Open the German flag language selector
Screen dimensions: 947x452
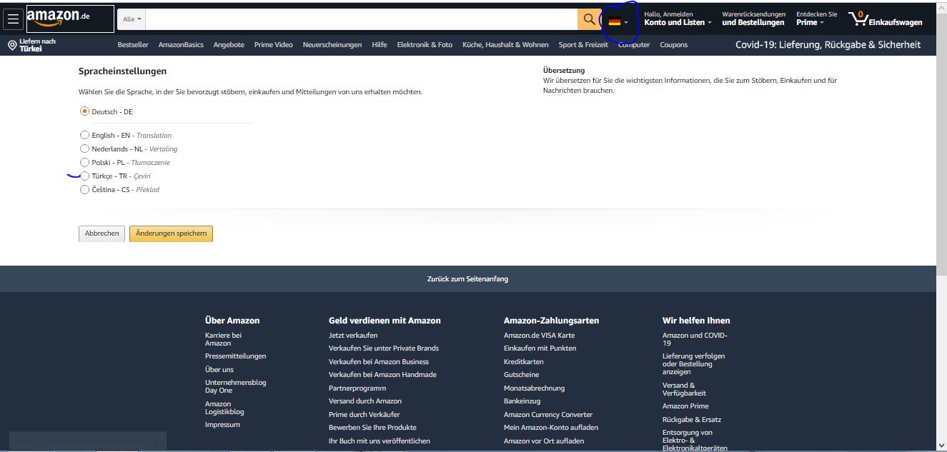click(618, 22)
